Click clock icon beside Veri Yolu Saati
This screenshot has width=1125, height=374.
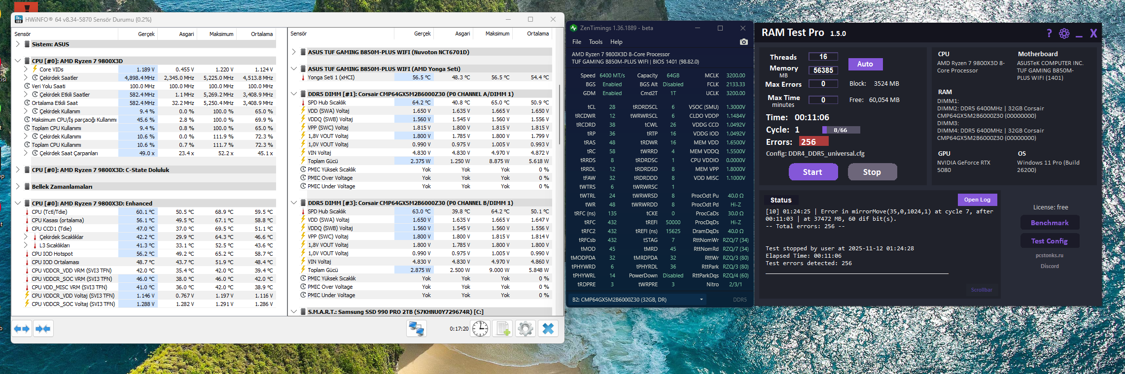[27, 86]
